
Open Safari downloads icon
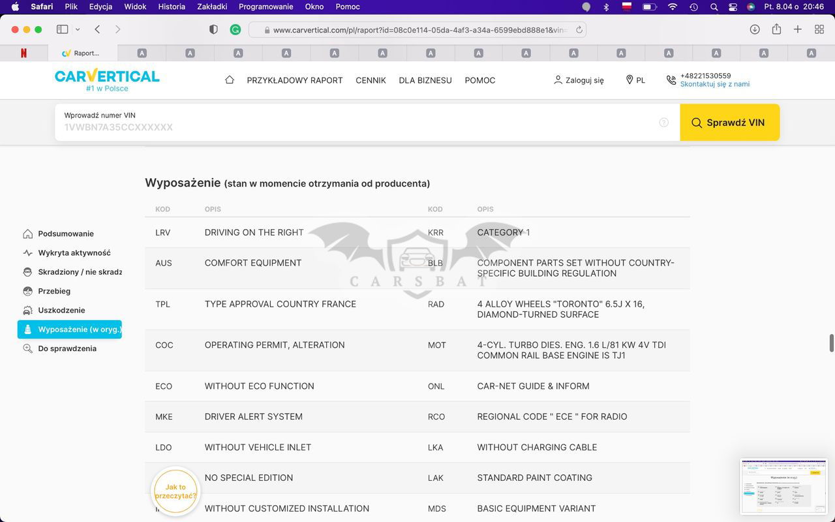(x=755, y=29)
